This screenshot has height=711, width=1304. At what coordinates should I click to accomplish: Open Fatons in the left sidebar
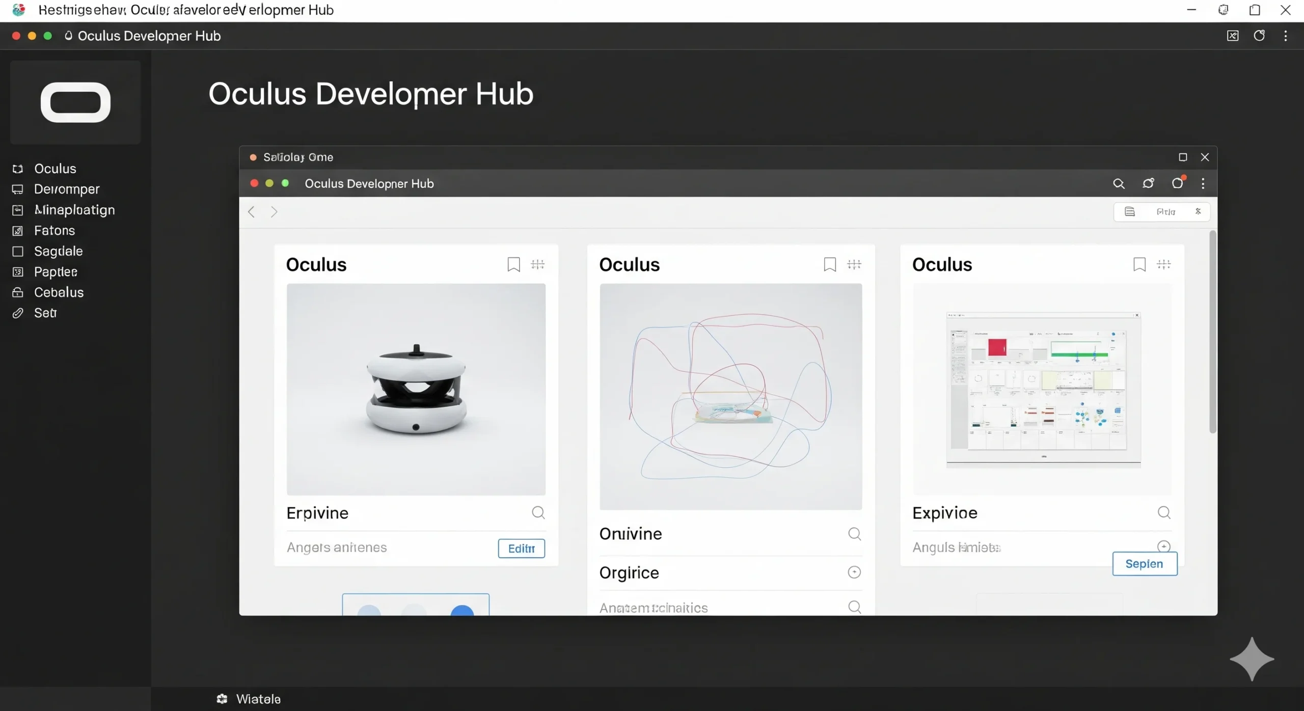point(54,231)
